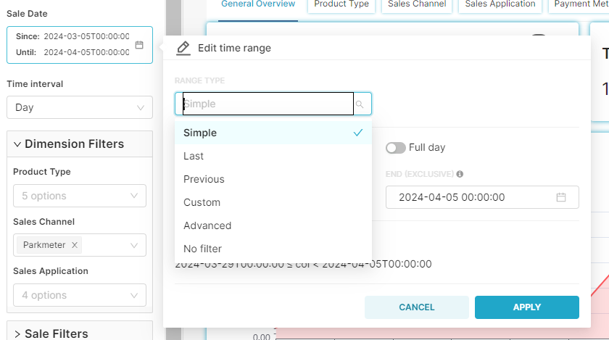609x340 pixels.
Task: Click the Parkmeter tag label
Action: click(x=44, y=245)
